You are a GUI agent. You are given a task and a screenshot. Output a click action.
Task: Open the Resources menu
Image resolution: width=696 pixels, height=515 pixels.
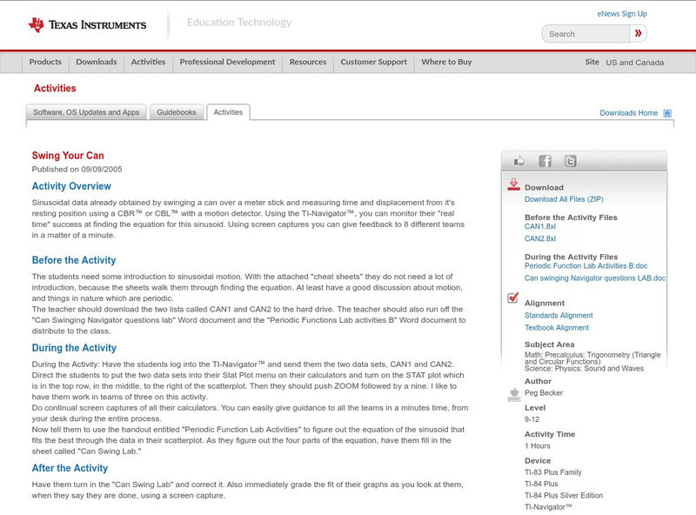(308, 62)
